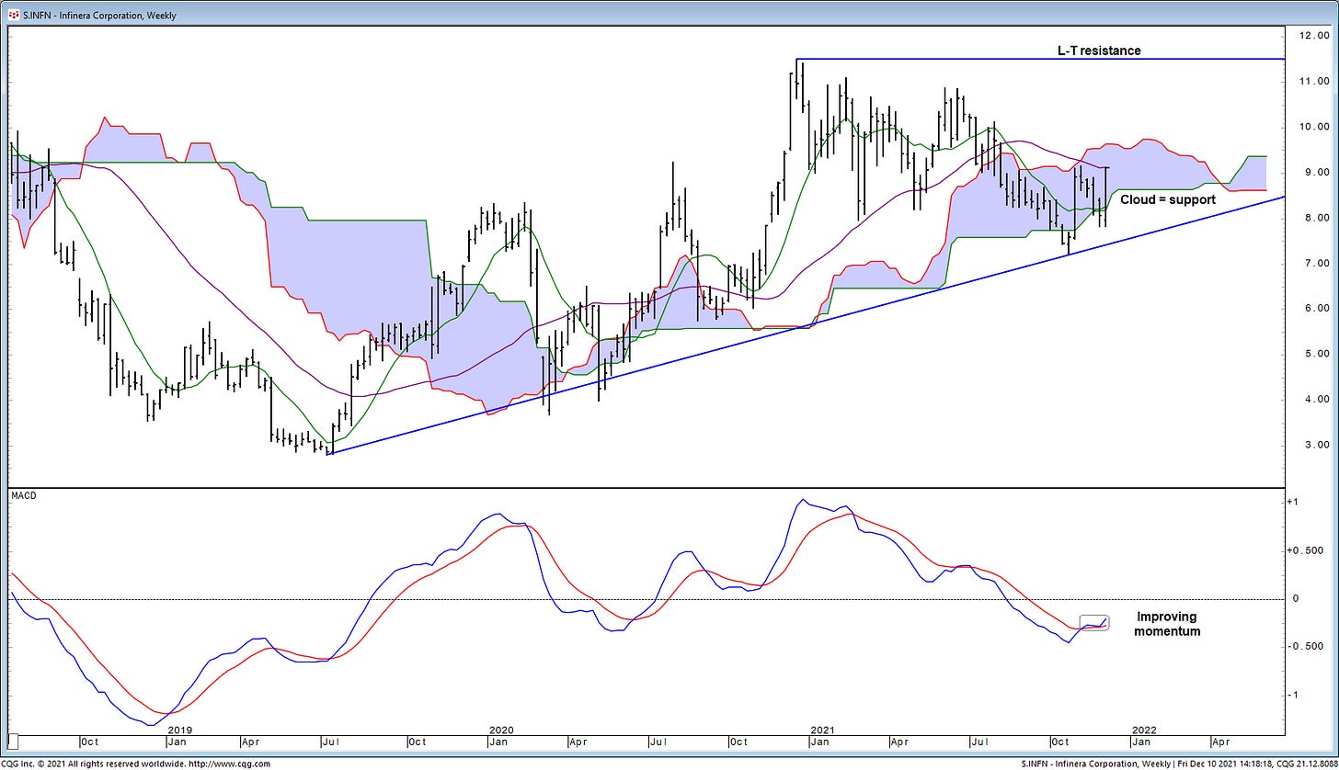This screenshot has width=1339, height=770.
Task: Click the copyright notice 'CQG Inc. © 2021'
Action: (35, 764)
